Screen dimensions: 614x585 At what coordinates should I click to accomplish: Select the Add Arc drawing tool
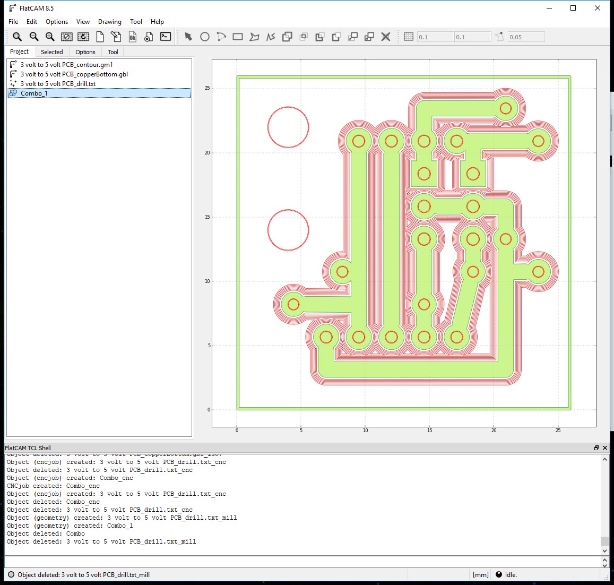(x=221, y=37)
